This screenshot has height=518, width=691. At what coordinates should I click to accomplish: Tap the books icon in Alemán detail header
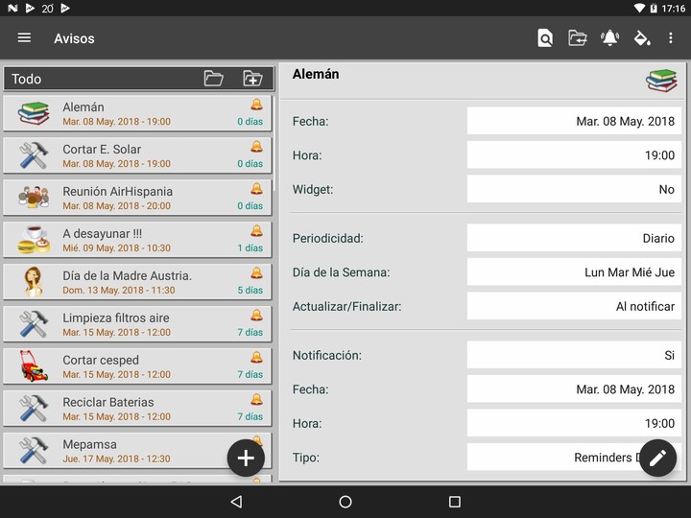pos(661,81)
